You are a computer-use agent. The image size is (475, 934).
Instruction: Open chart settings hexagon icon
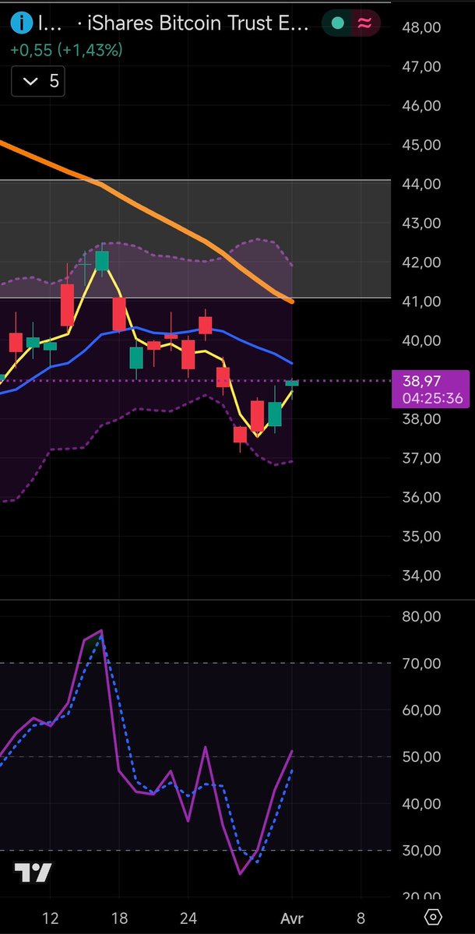(434, 917)
